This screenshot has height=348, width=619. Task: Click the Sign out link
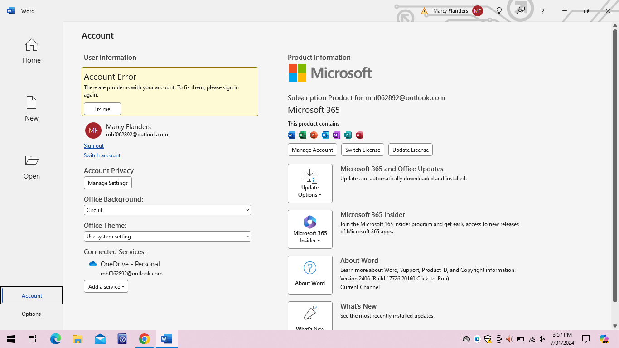pyautogui.click(x=94, y=146)
